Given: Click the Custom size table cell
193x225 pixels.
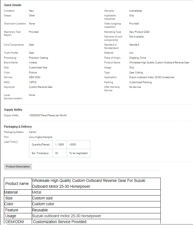Looking at the screenshot, I should point(42,198).
